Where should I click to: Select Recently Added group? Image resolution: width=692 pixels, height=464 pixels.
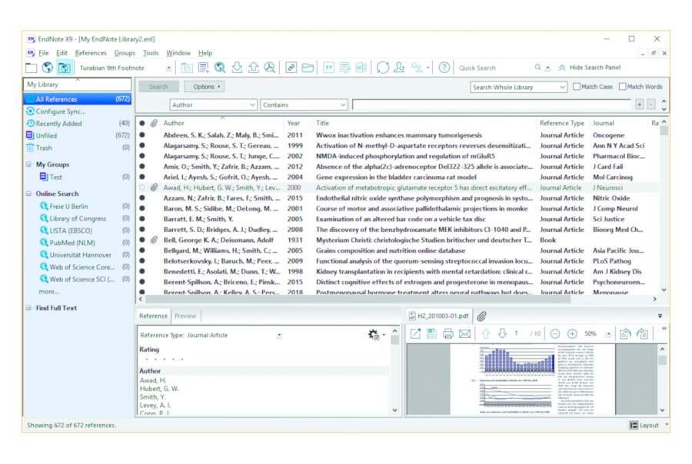pos(78,124)
